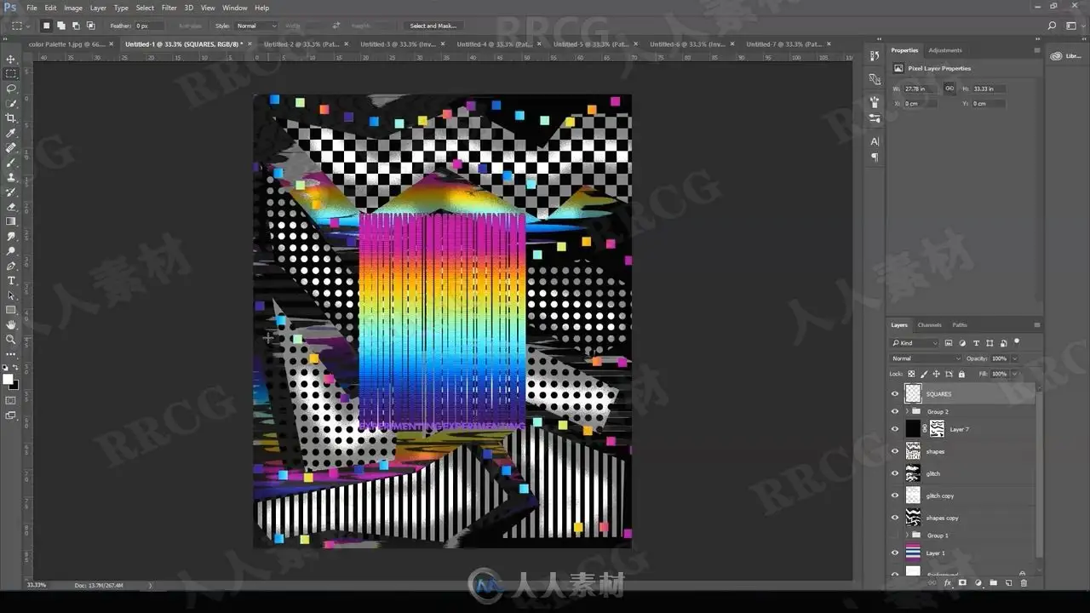Click Add to selection mode button

(x=61, y=26)
